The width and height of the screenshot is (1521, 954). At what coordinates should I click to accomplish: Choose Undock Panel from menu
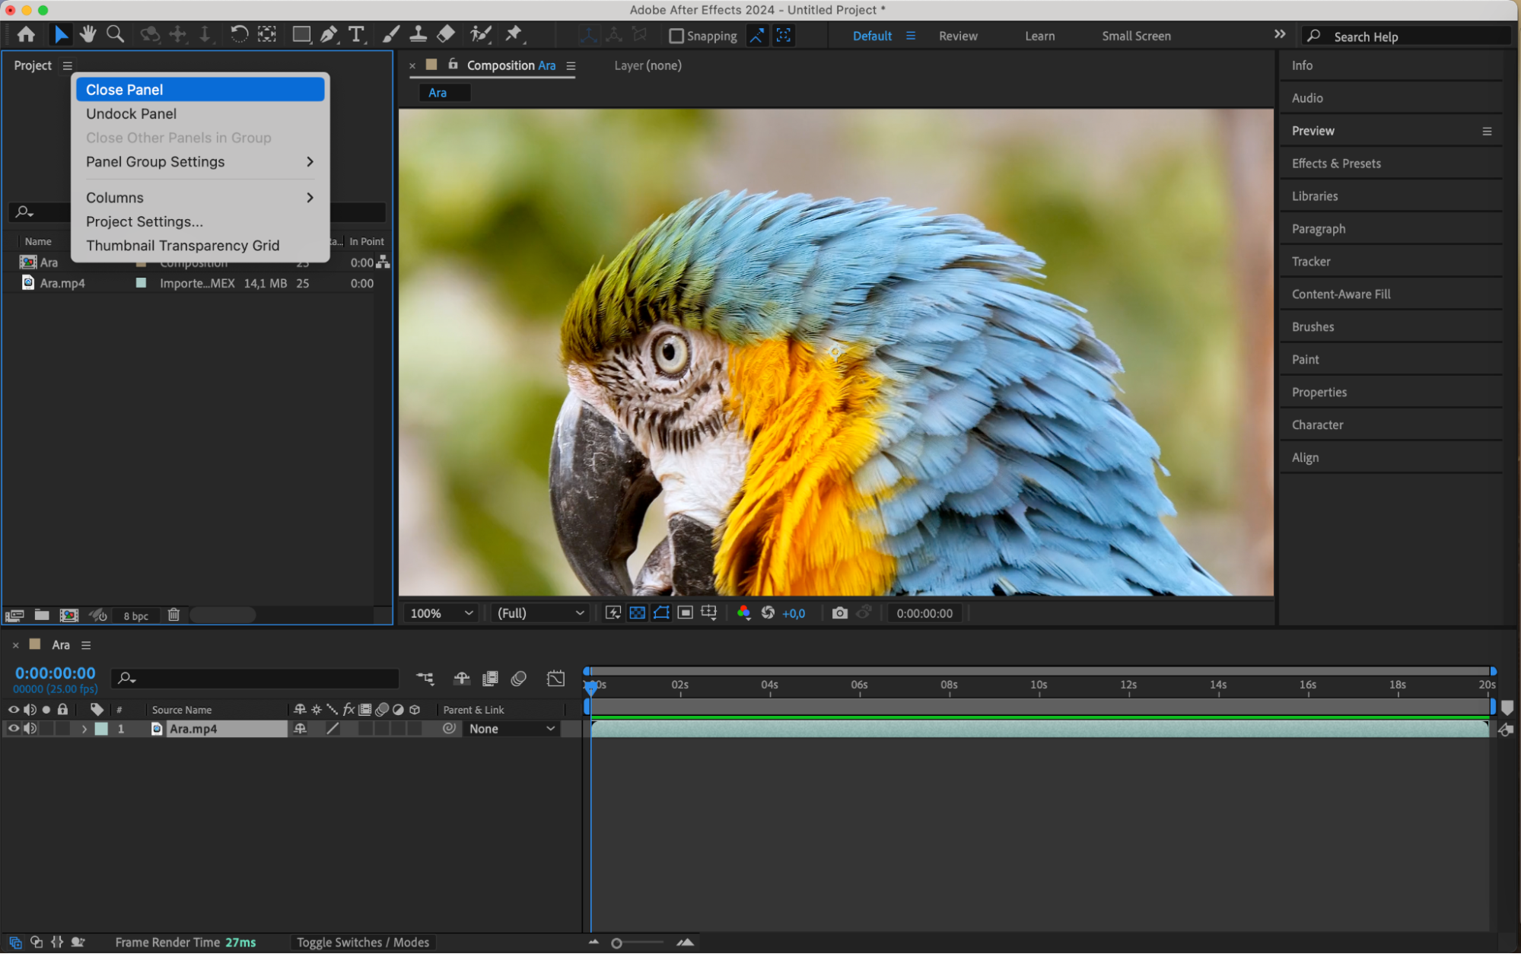[x=131, y=113]
